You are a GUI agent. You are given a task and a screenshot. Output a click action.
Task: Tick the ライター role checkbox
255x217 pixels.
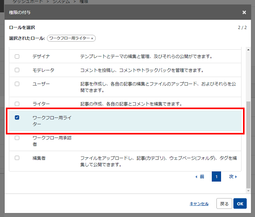17,104
